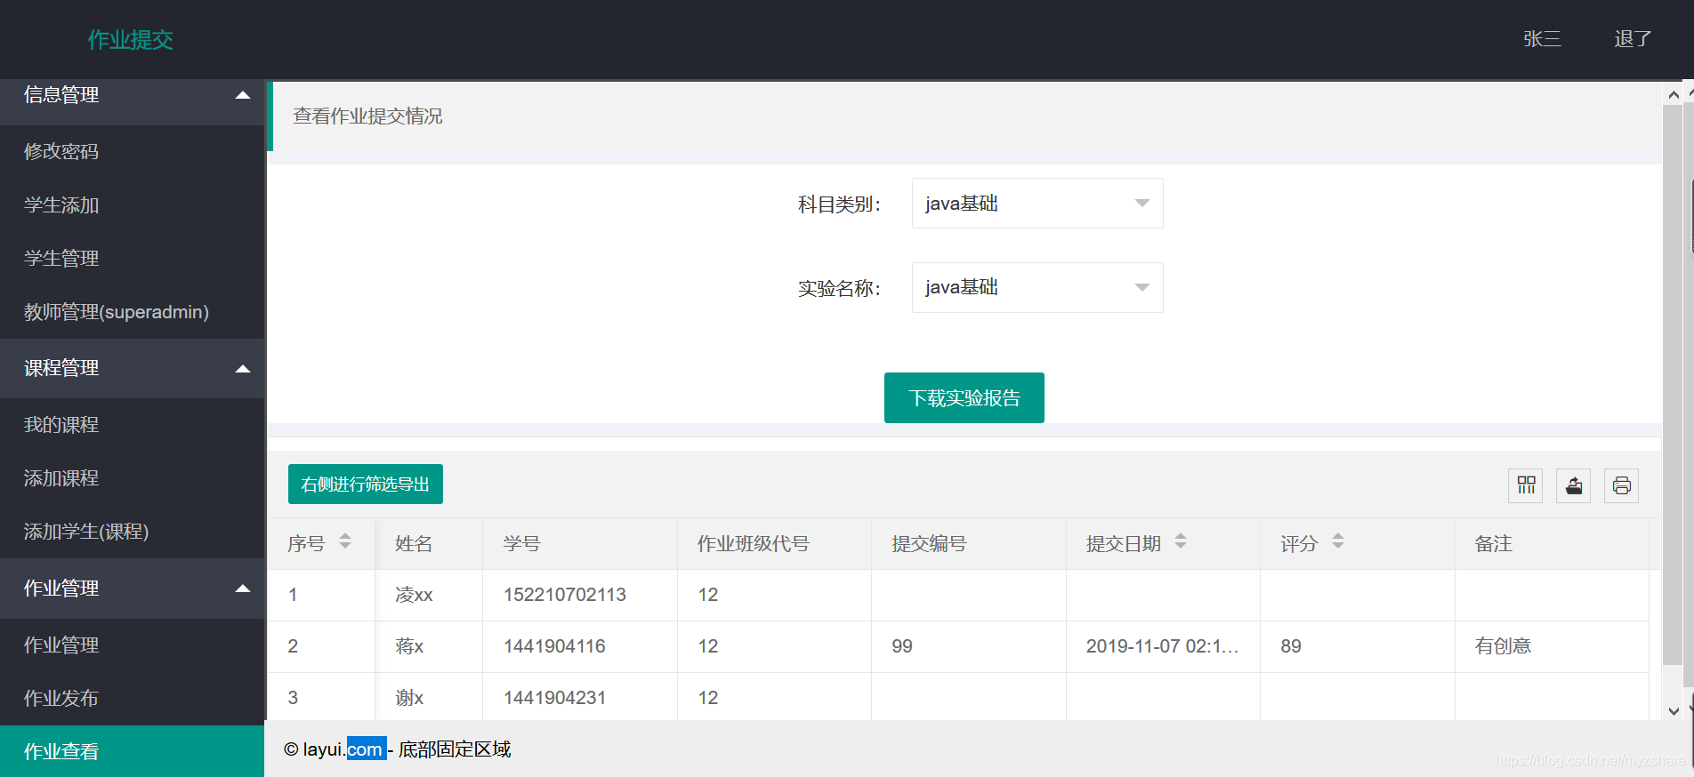1694x777 pixels.
Task: Sort by 序号 using its sort arrows
Action: (x=345, y=541)
